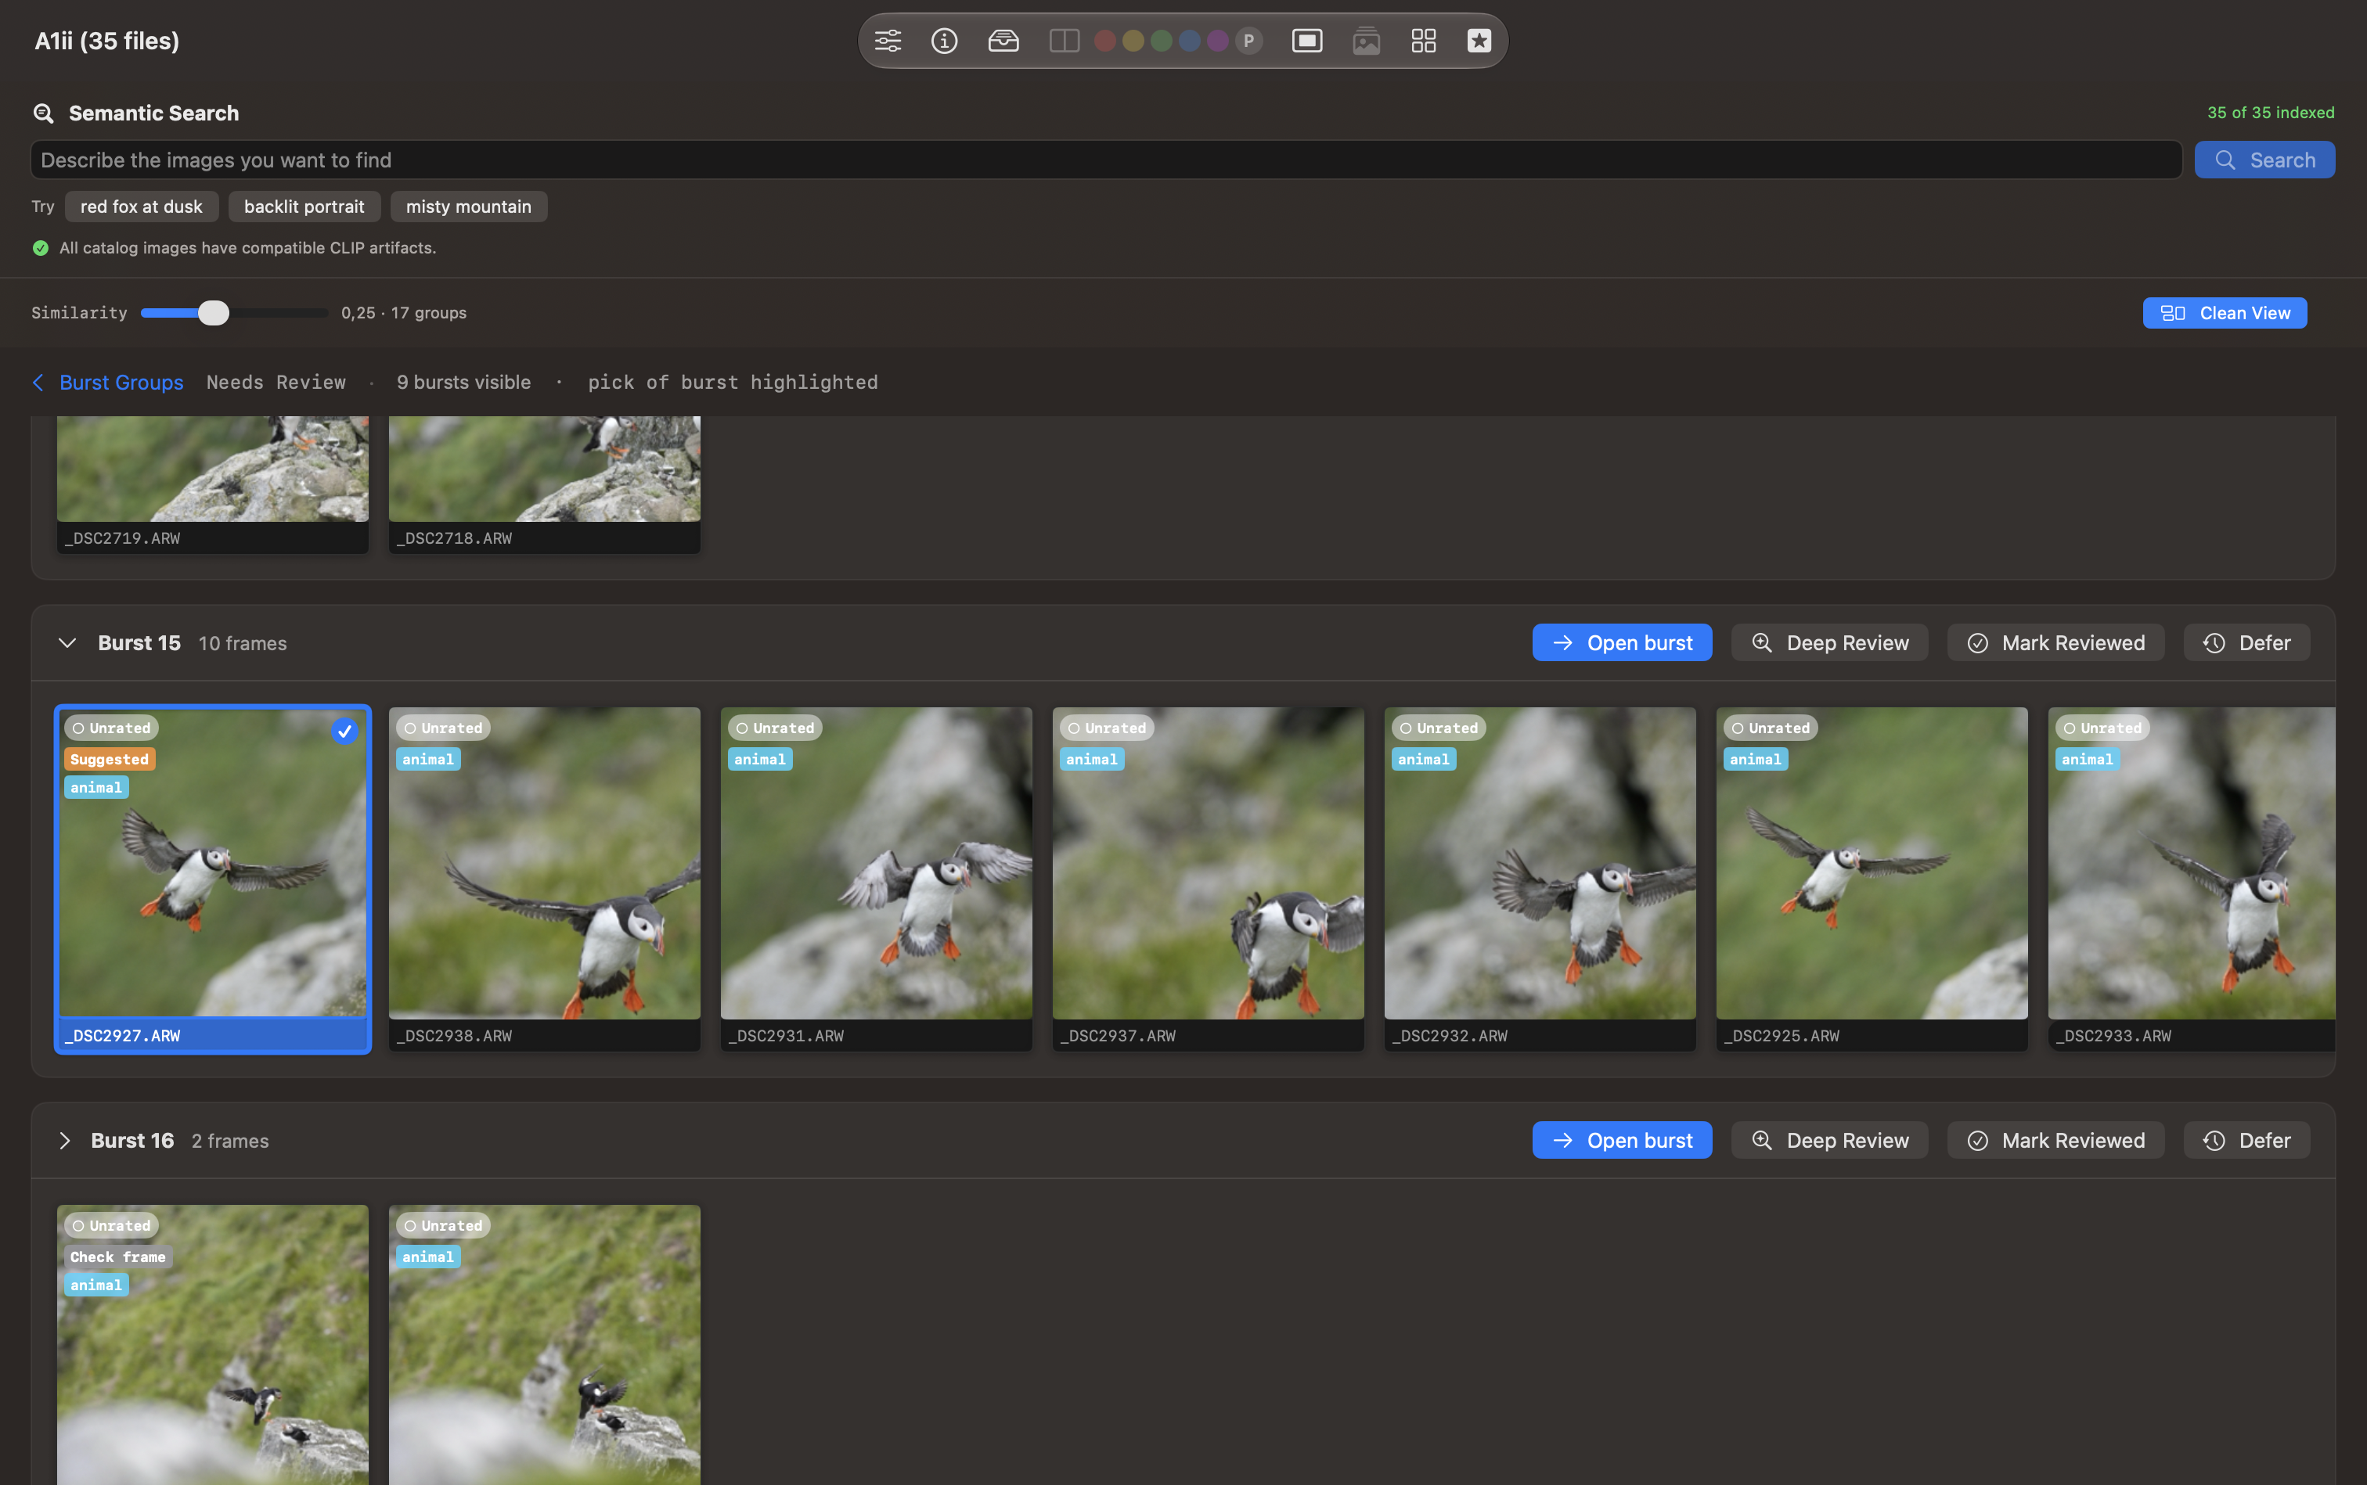This screenshot has height=1485, width=2367.
Task: Toggle the star ratings icon
Action: coord(1479,40)
